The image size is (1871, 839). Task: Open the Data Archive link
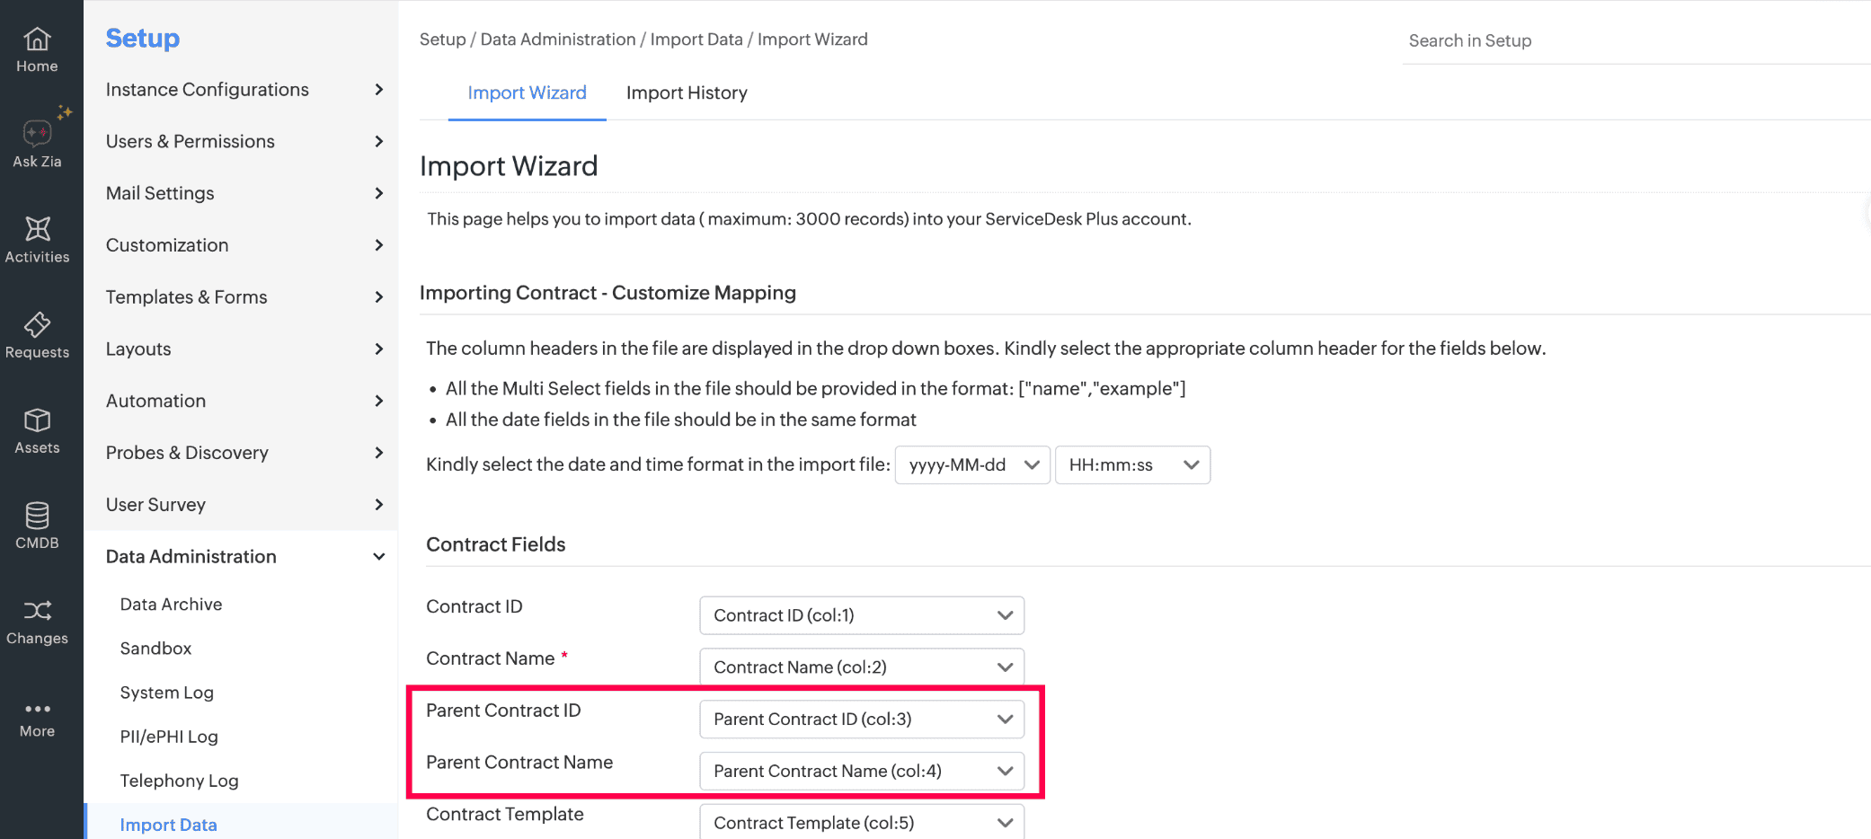pyautogui.click(x=171, y=605)
